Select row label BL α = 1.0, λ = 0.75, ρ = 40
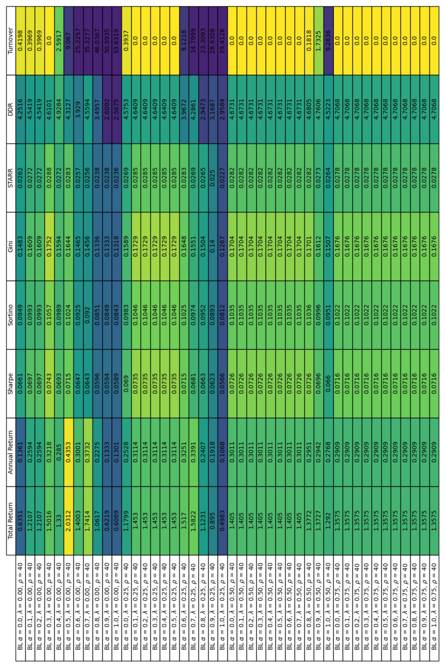This screenshot has height=668, width=445. (x=434, y=608)
